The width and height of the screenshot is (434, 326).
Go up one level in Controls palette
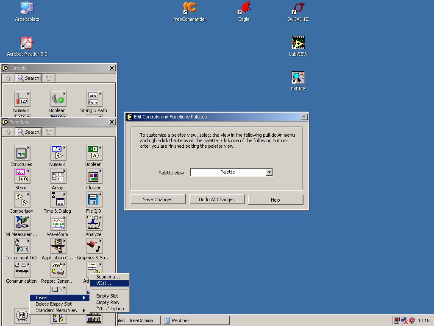click(x=8, y=78)
